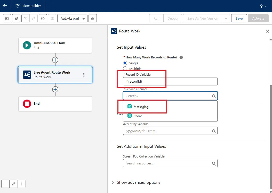This screenshot has width=272, height=193.
Task: Select the Omni-Channel Flow Start element
Action: [x=55, y=45]
